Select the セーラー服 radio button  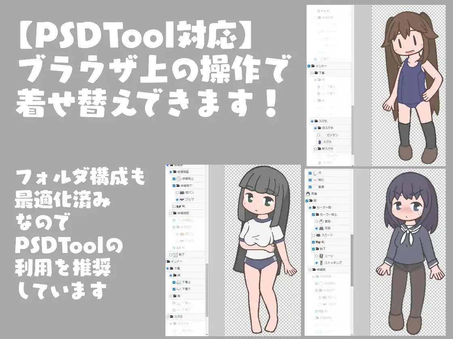click(310, 207)
